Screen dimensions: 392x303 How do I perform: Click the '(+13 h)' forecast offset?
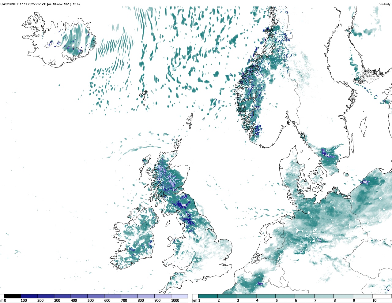pos(75,4)
